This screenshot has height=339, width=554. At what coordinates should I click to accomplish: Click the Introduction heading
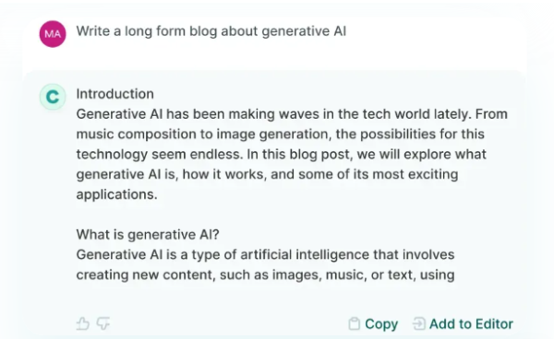114,94
